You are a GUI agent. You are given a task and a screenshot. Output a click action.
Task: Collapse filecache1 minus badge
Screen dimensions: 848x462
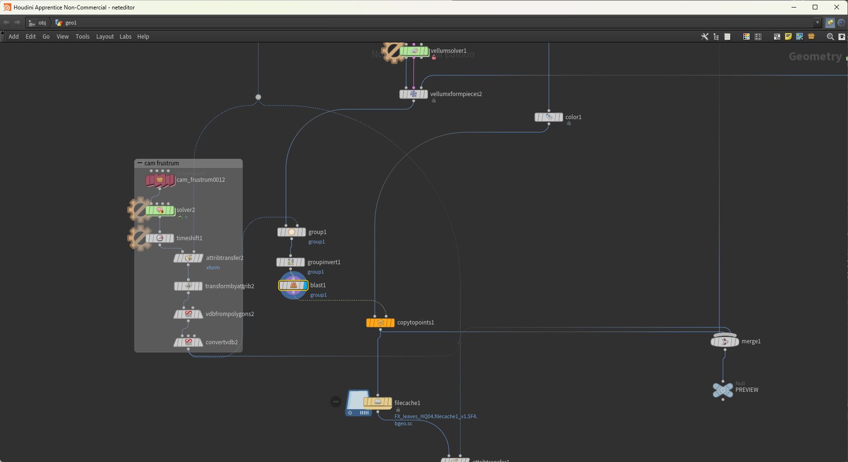pos(335,402)
